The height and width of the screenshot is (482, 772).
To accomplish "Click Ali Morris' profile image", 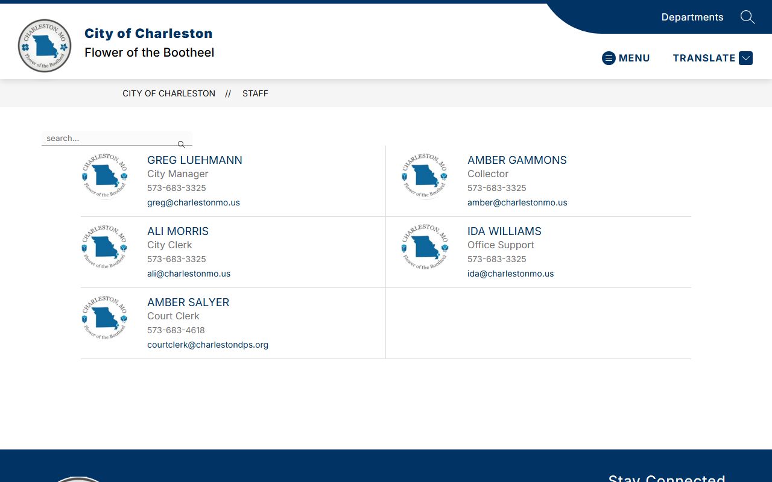I will 105,247.
